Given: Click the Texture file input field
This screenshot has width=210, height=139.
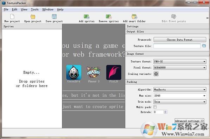Looking at the screenshot, I should click(177, 46).
